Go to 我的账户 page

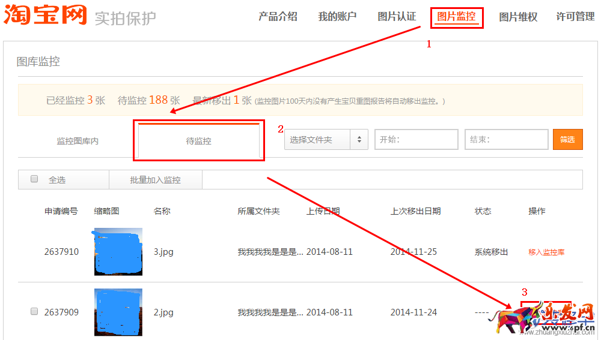click(337, 17)
